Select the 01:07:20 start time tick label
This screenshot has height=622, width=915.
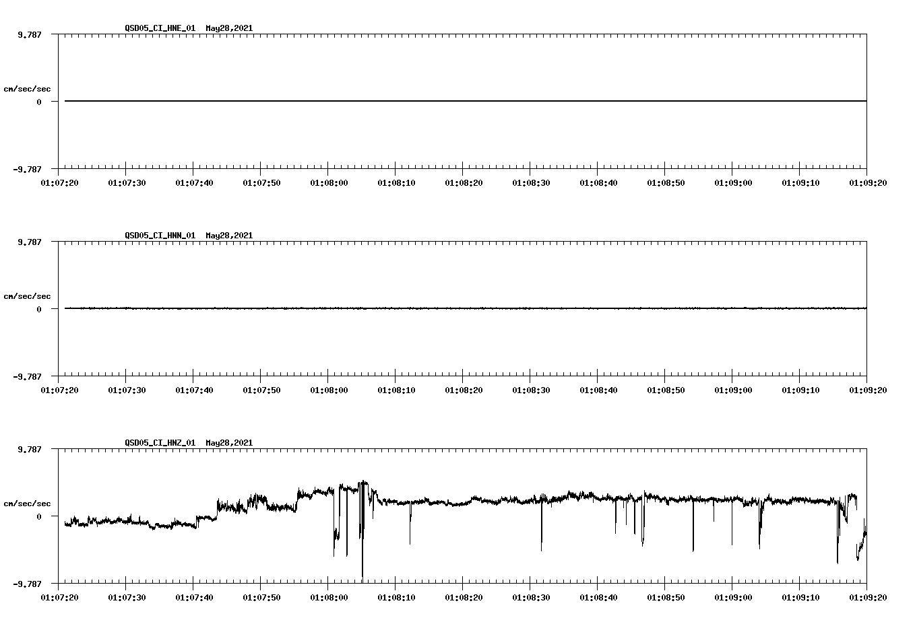[x=60, y=181]
